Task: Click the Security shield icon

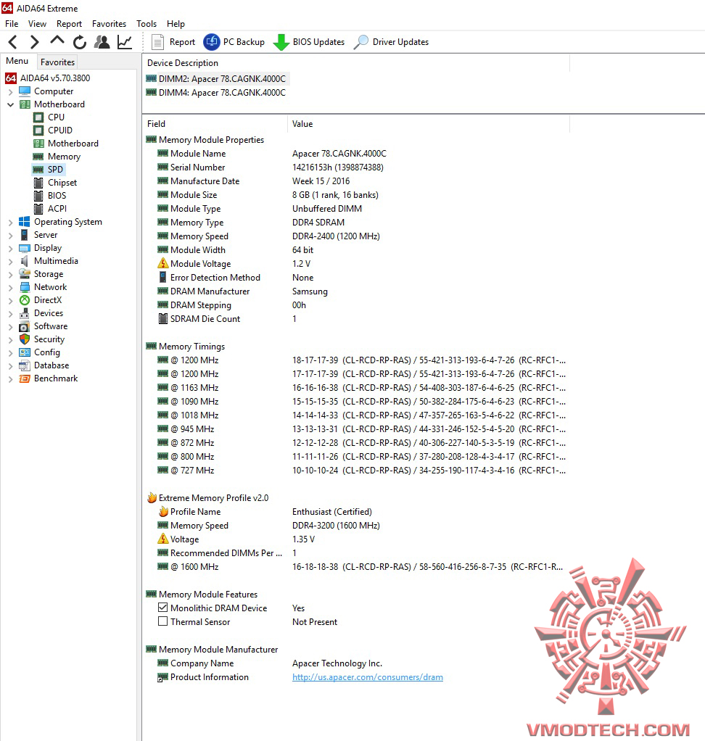Action: click(25, 339)
